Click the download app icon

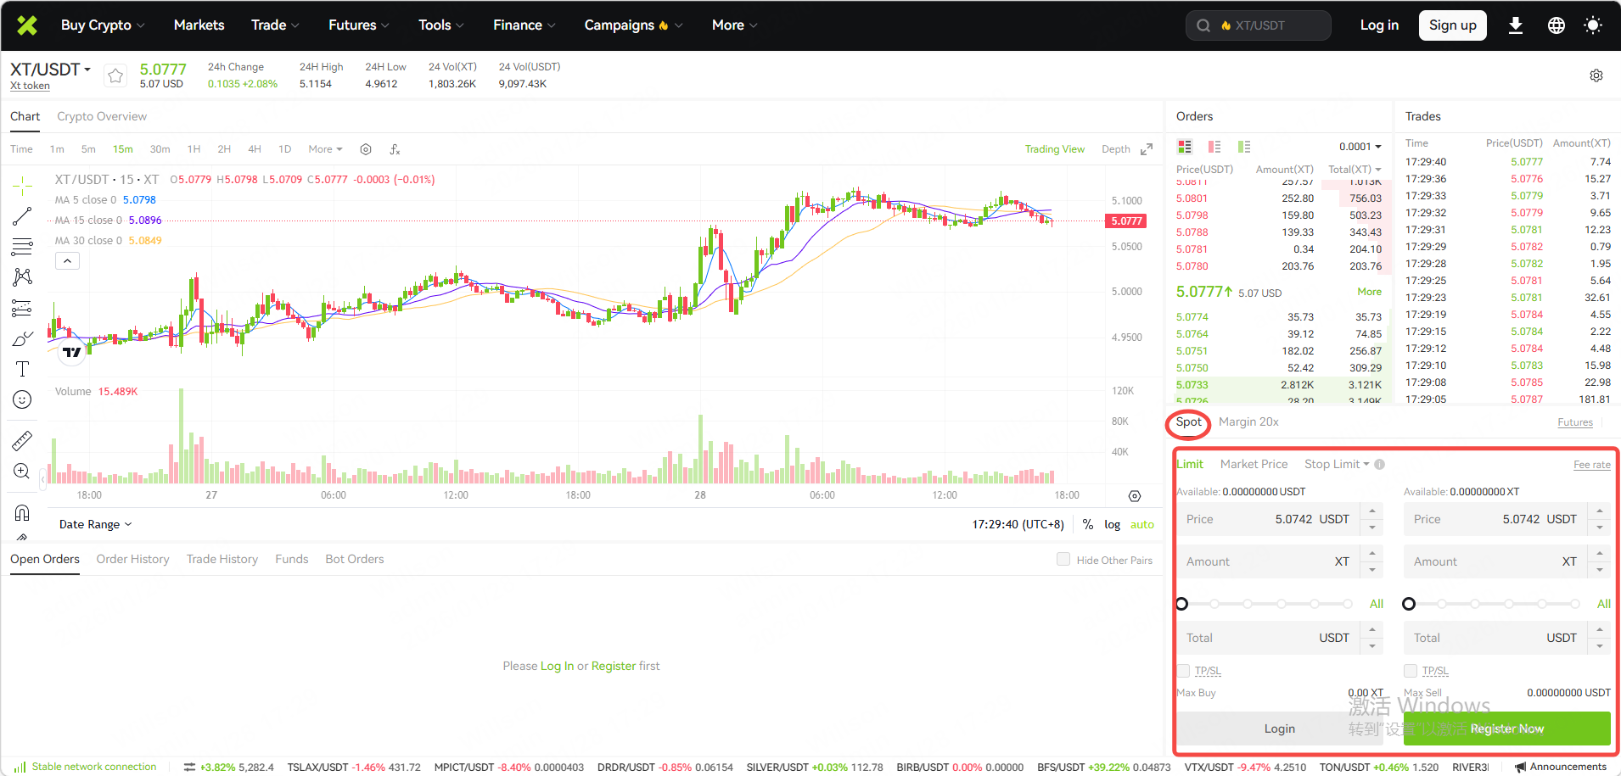pos(1515,25)
